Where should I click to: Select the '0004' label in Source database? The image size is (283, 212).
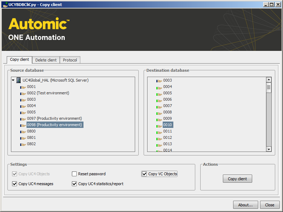point(31,106)
